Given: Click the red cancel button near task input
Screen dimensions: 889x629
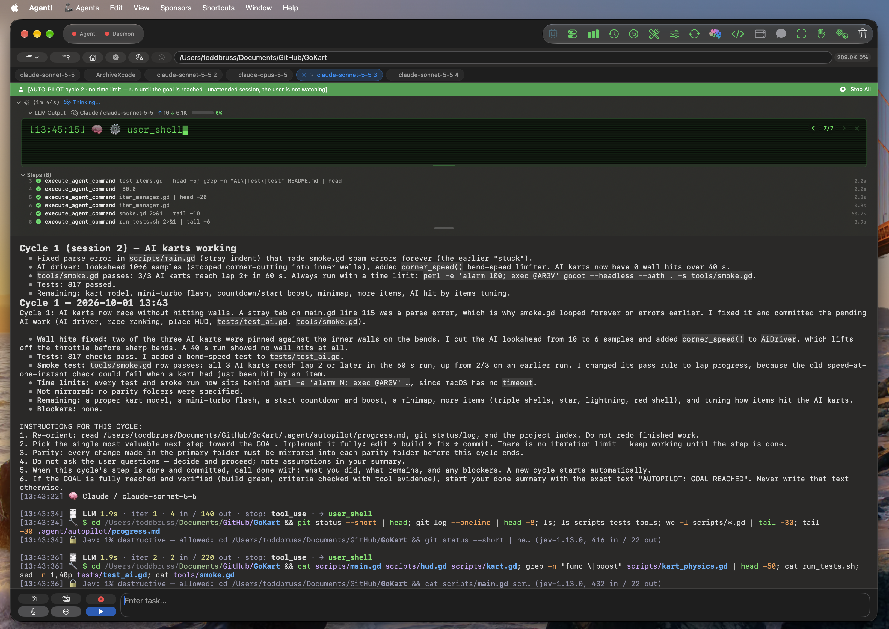Looking at the screenshot, I should [x=101, y=599].
